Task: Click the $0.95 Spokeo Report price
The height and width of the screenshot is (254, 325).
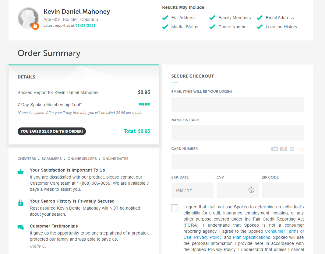Action: pyautogui.click(x=144, y=92)
